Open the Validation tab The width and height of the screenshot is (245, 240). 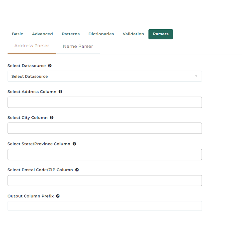(133, 34)
